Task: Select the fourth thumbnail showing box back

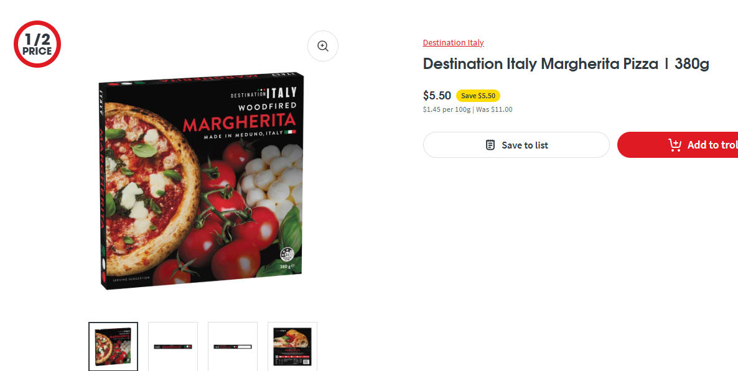Action: [x=292, y=347]
